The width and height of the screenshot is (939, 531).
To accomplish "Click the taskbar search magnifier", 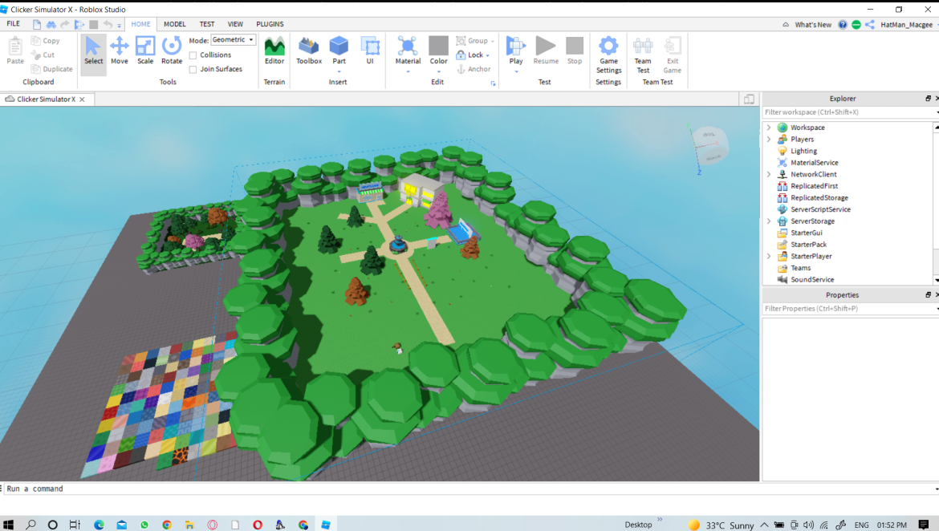I will click(x=30, y=525).
